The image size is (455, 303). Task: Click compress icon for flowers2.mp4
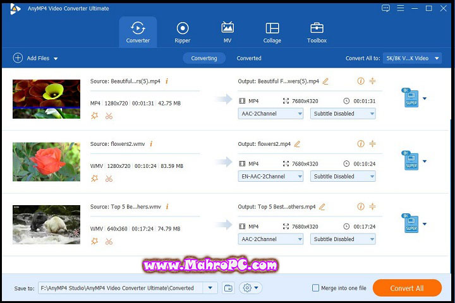coord(372,143)
